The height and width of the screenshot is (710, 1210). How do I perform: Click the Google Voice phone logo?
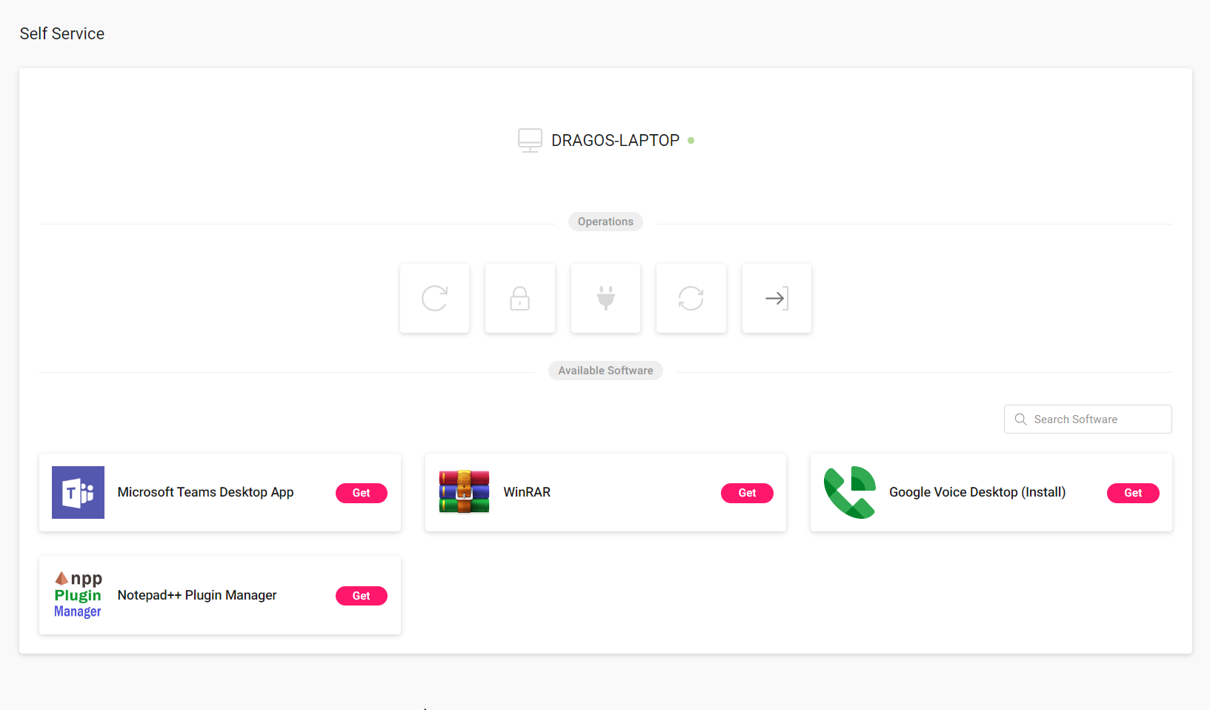(x=850, y=492)
